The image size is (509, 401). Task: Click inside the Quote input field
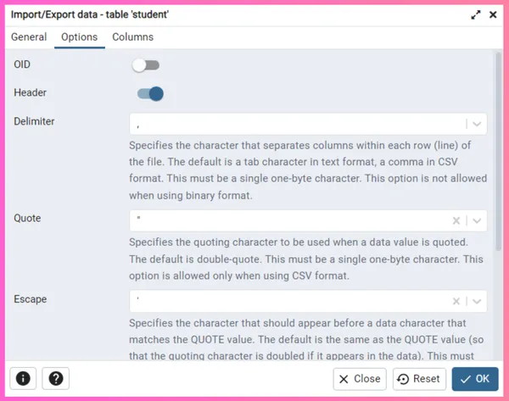coord(289,221)
